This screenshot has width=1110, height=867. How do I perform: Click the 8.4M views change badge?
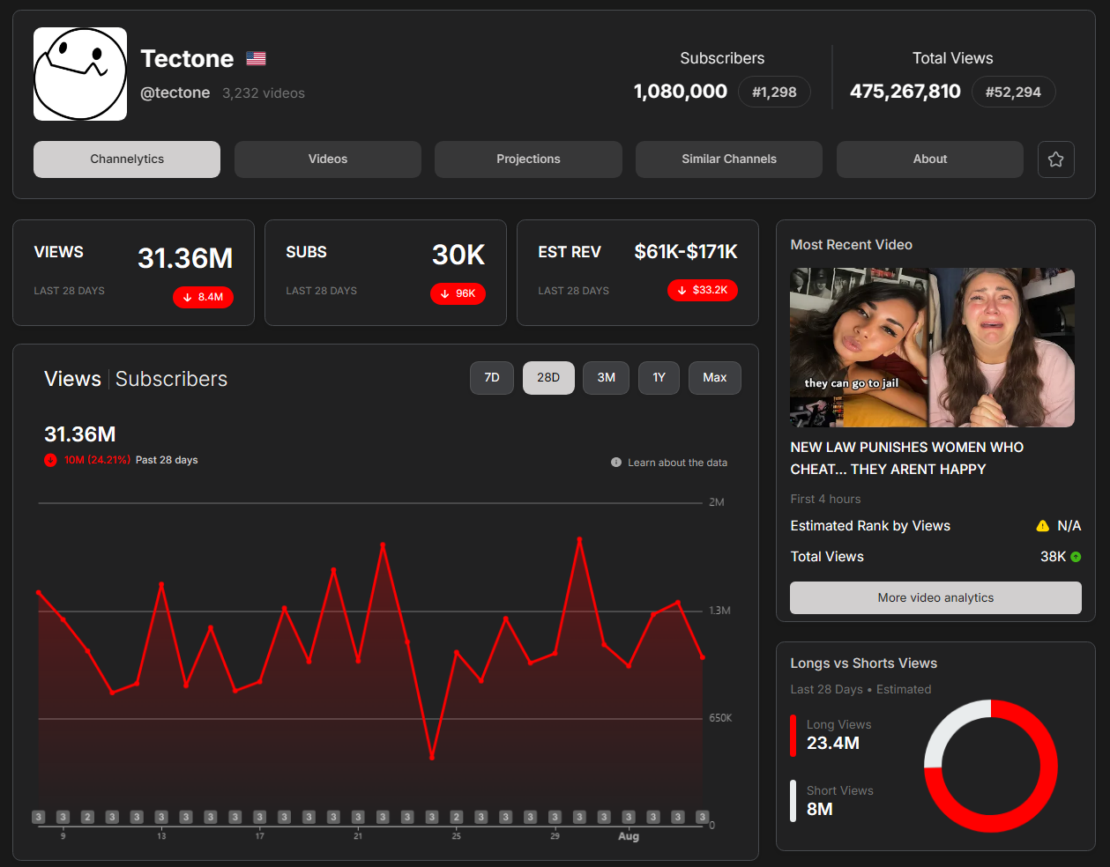tap(203, 298)
